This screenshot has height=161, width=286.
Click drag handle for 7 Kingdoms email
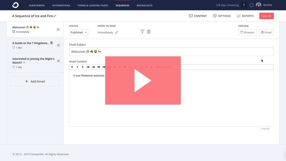click(58, 45)
